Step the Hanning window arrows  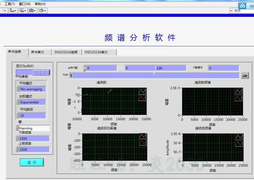[17, 128]
